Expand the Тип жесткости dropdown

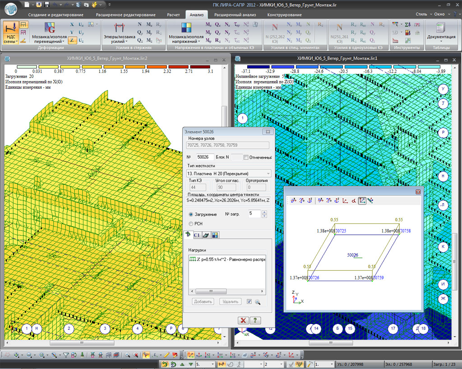[x=268, y=173]
